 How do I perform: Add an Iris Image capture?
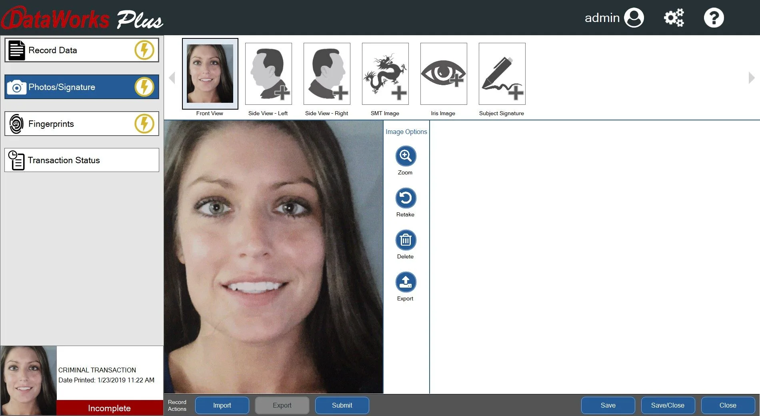click(444, 74)
